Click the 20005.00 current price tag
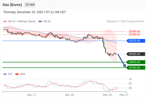The height and width of the screenshot is (99, 146). (x=136, y=54)
